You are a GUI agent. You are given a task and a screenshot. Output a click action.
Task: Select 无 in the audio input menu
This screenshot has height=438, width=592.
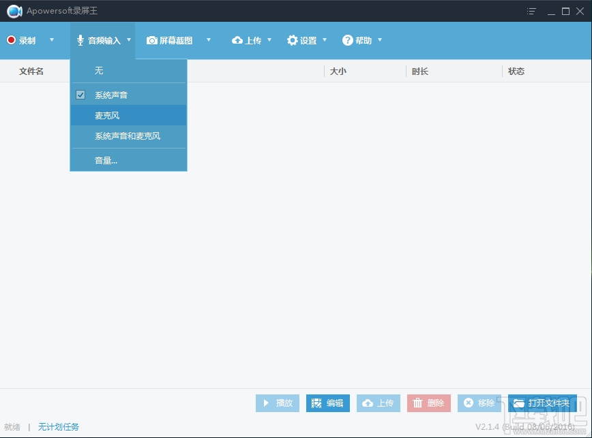(x=99, y=70)
